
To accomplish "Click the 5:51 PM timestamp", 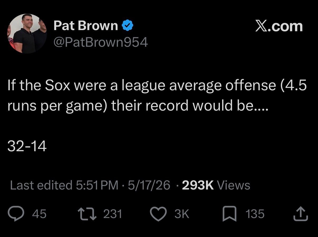I will tap(97, 185).
